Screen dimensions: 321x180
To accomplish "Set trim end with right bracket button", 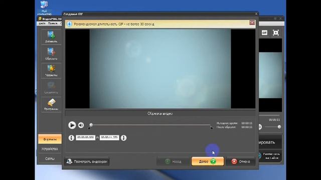I will point(124,138).
